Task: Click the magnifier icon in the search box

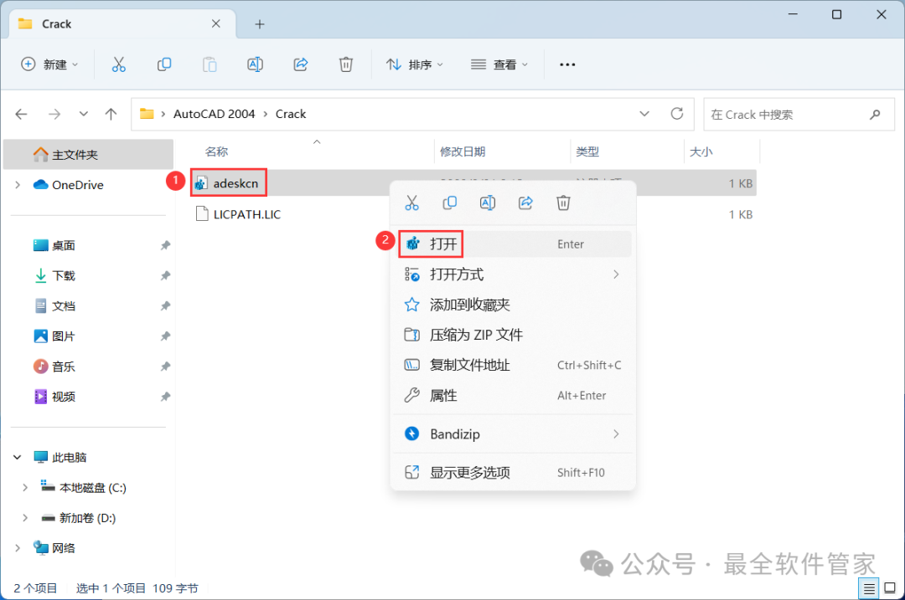Action: [x=875, y=115]
